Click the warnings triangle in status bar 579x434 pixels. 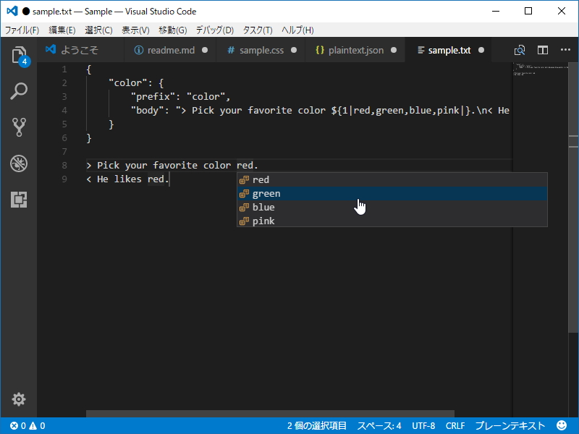point(33,426)
